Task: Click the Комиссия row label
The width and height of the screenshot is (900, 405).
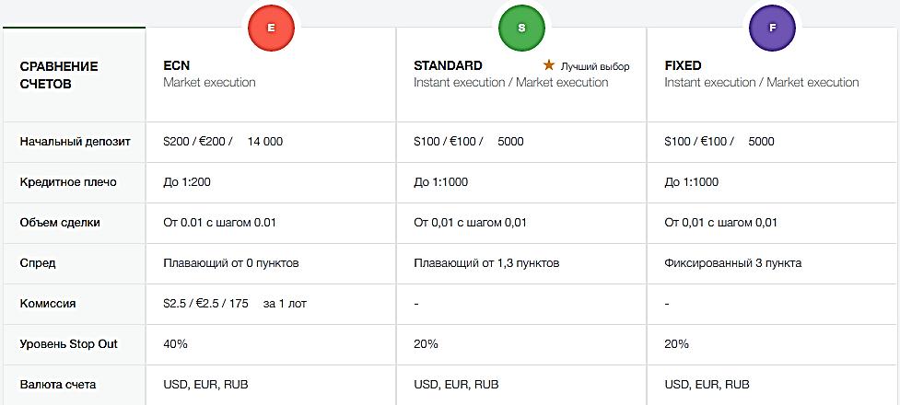Action: pyautogui.click(x=48, y=304)
